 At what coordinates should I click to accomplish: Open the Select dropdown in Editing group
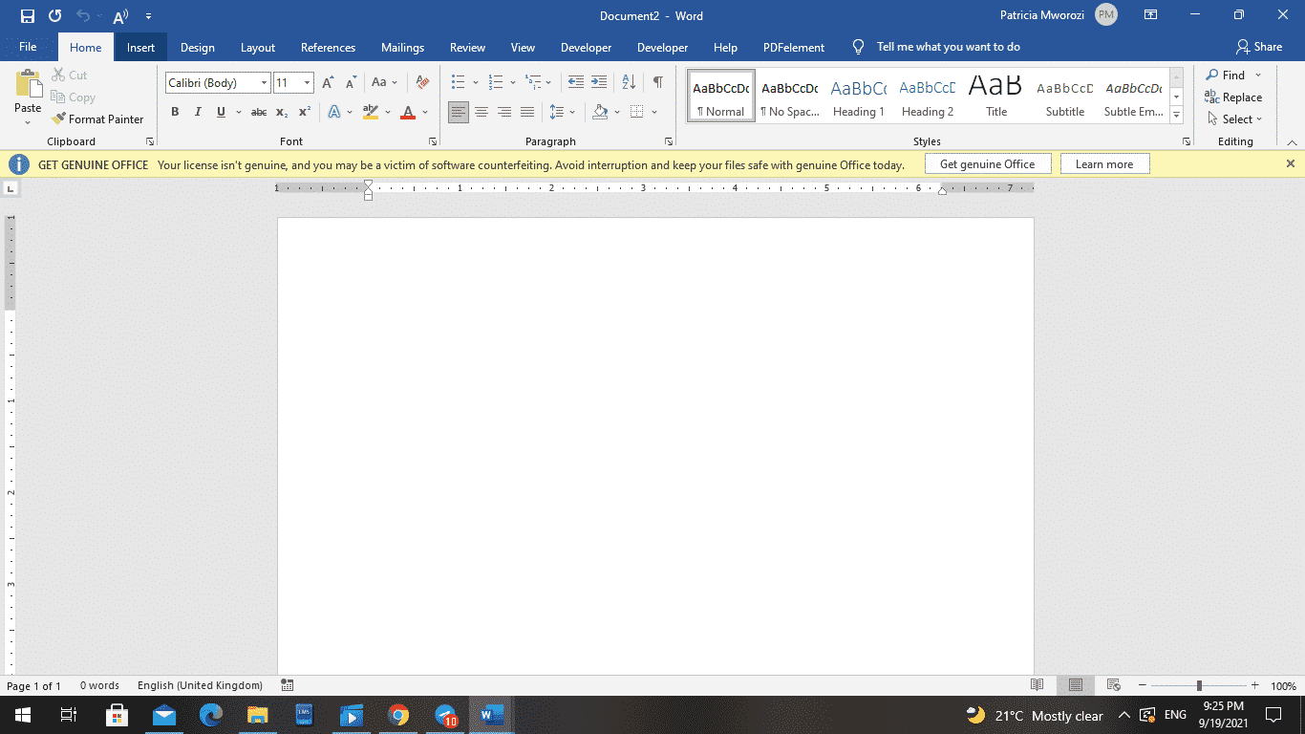[1234, 119]
